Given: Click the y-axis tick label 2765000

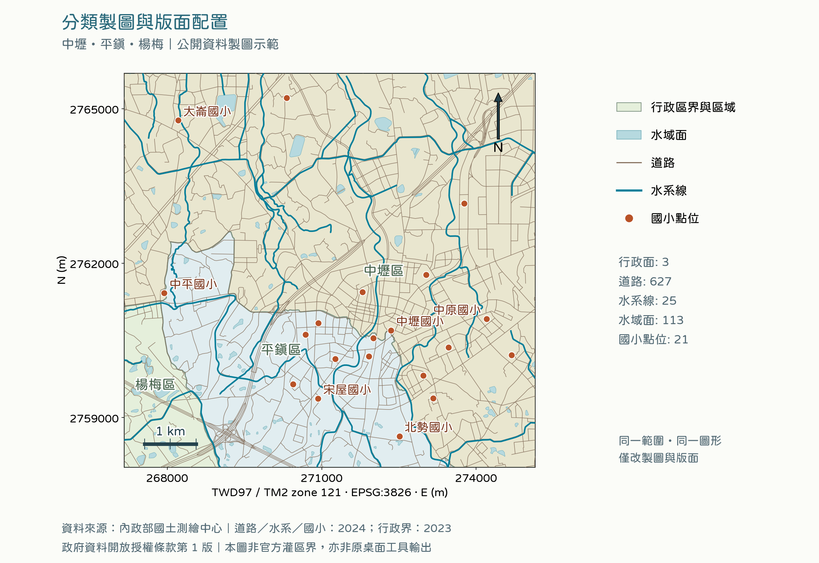Looking at the screenshot, I should 94,110.
